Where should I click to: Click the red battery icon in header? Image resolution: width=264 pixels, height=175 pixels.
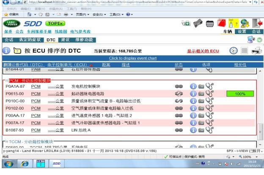pos(221,23)
